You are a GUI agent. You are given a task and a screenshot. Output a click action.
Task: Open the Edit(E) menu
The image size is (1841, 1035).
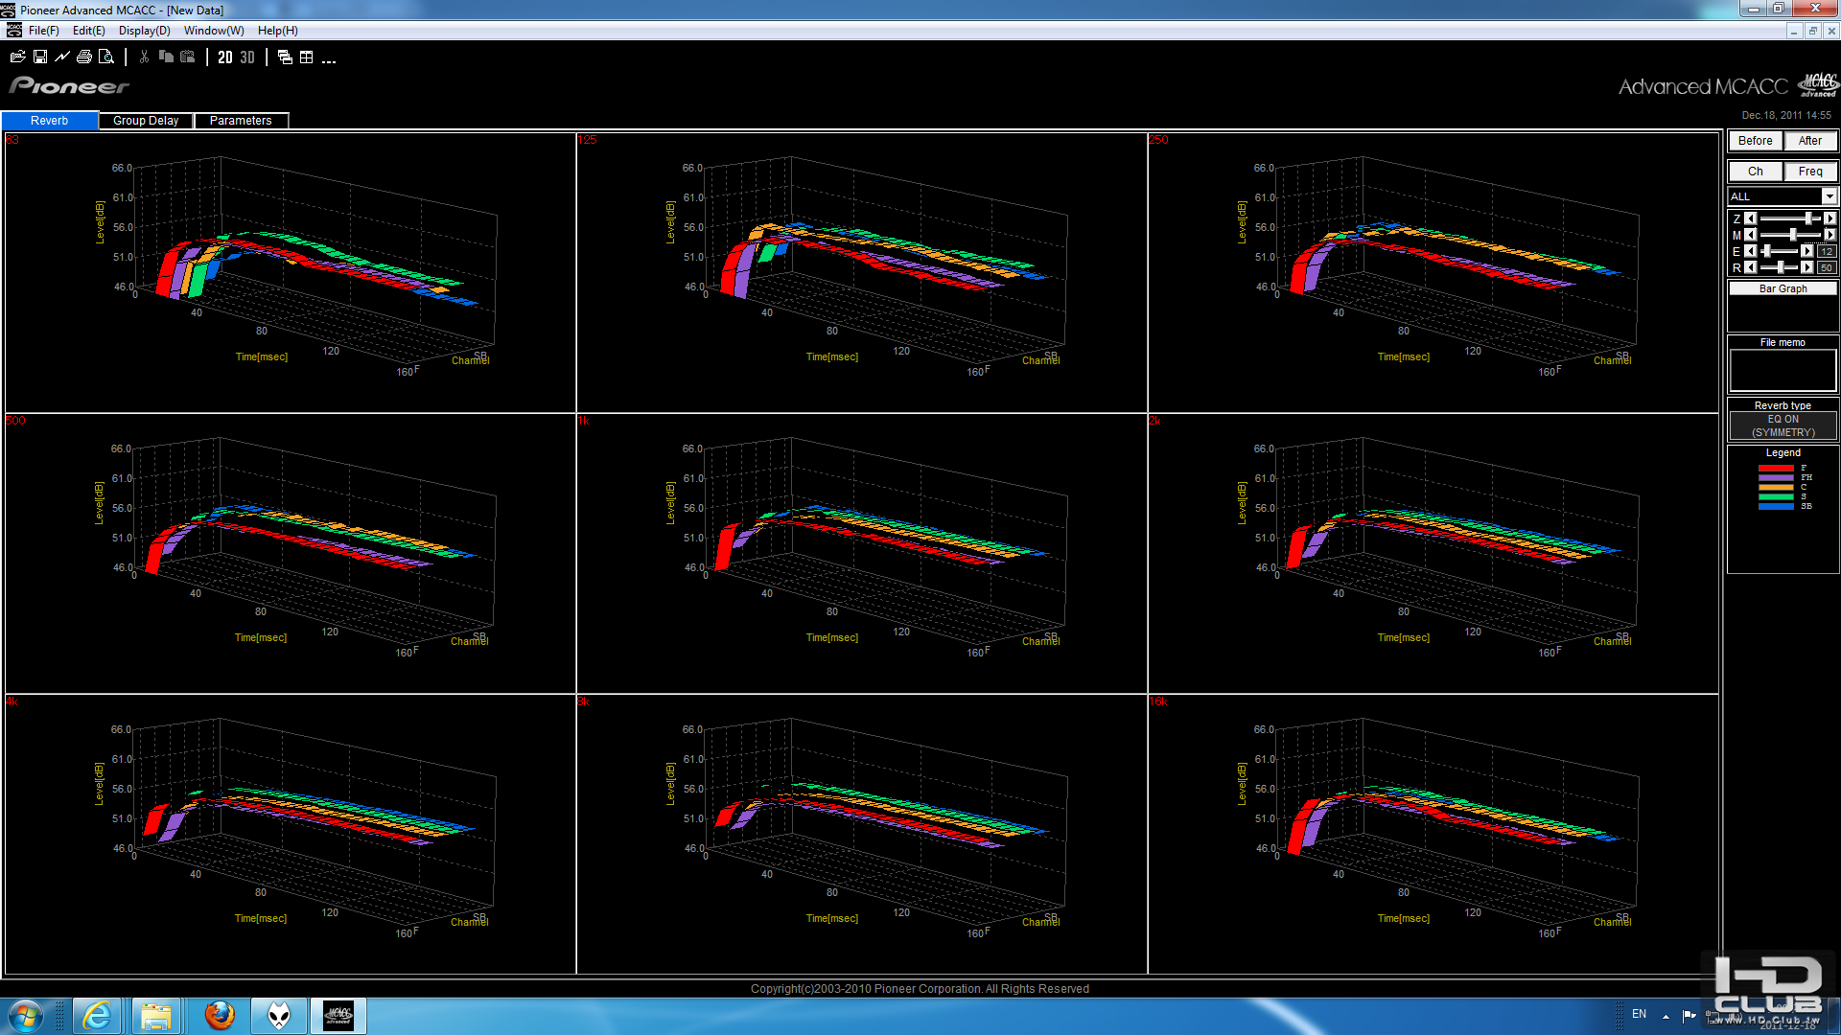click(x=89, y=31)
